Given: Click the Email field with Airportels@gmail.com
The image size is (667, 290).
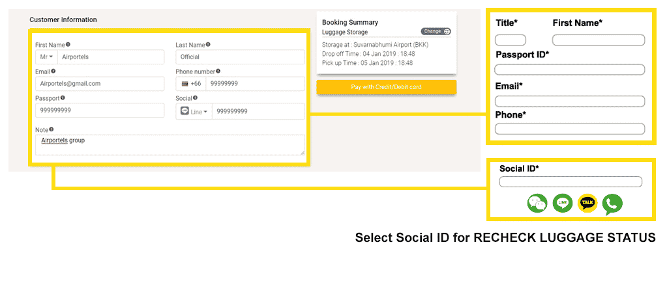Looking at the screenshot, I should [100, 83].
